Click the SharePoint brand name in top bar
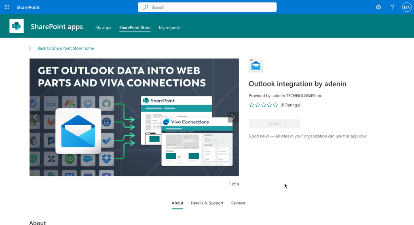 28,7
